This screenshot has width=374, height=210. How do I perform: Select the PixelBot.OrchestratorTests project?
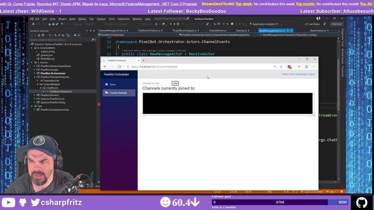(x=54, y=110)
